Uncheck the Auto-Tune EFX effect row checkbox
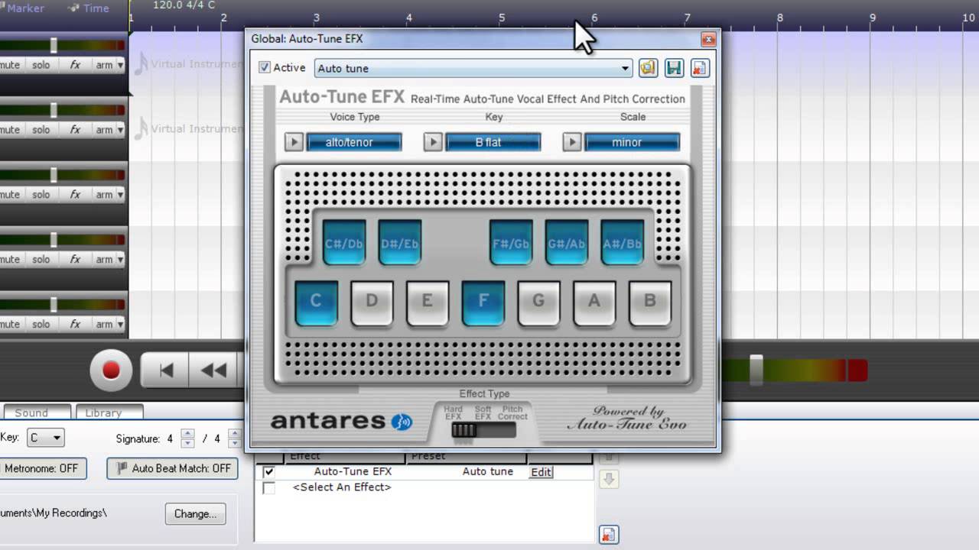 tap(268, 472)
